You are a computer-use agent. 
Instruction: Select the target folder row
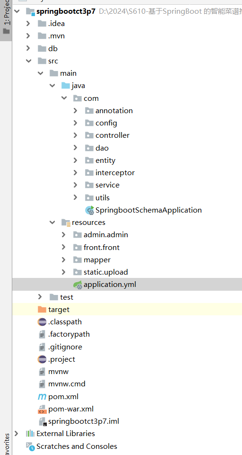tap(127, 309)
